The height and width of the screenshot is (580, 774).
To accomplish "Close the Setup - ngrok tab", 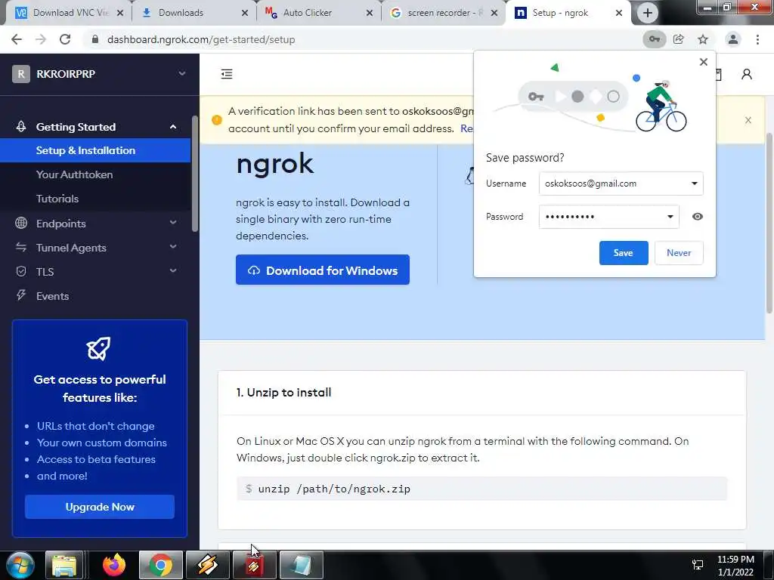I will click(619, 13).
